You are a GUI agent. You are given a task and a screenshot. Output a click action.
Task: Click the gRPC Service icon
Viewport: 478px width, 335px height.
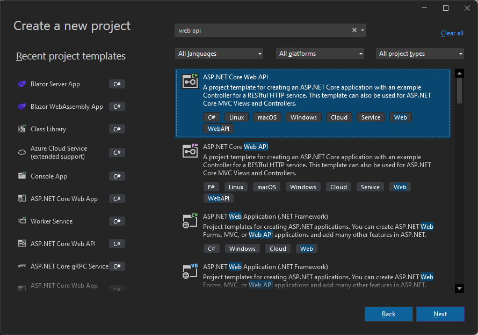click(22, 266)
